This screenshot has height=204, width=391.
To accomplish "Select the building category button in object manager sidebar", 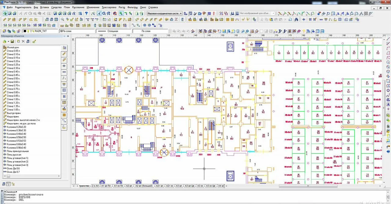I will pos(64,48).
